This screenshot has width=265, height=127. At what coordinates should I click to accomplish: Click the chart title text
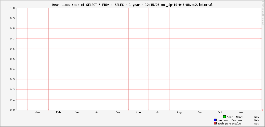132,5
